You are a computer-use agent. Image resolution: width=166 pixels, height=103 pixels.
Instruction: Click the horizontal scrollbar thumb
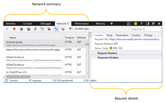18,77
